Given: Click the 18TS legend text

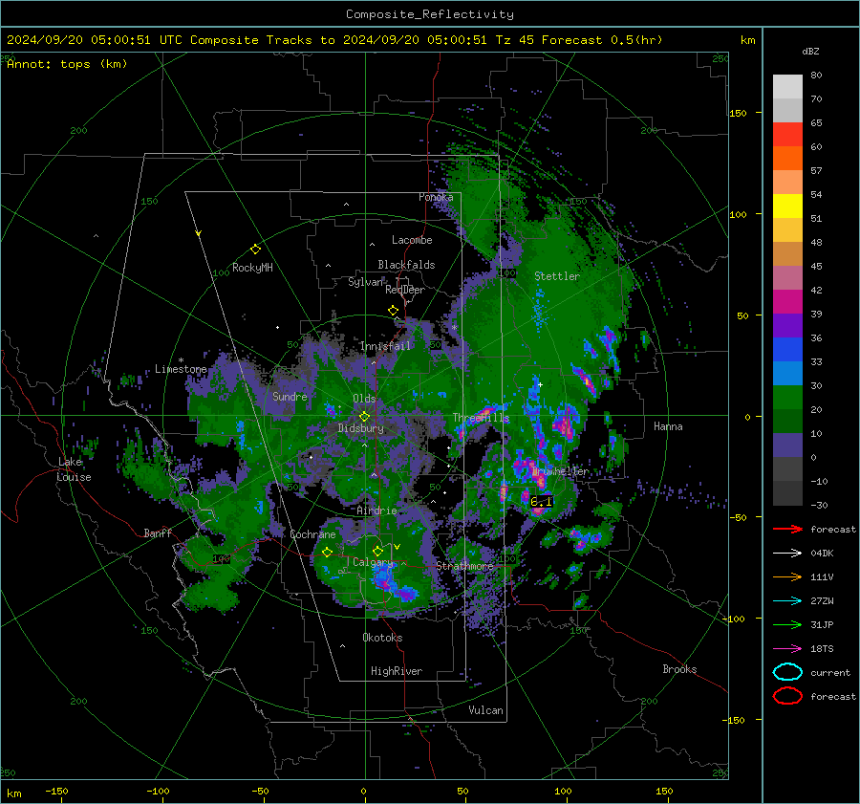Looking at the screenshot, I should 822,649.
